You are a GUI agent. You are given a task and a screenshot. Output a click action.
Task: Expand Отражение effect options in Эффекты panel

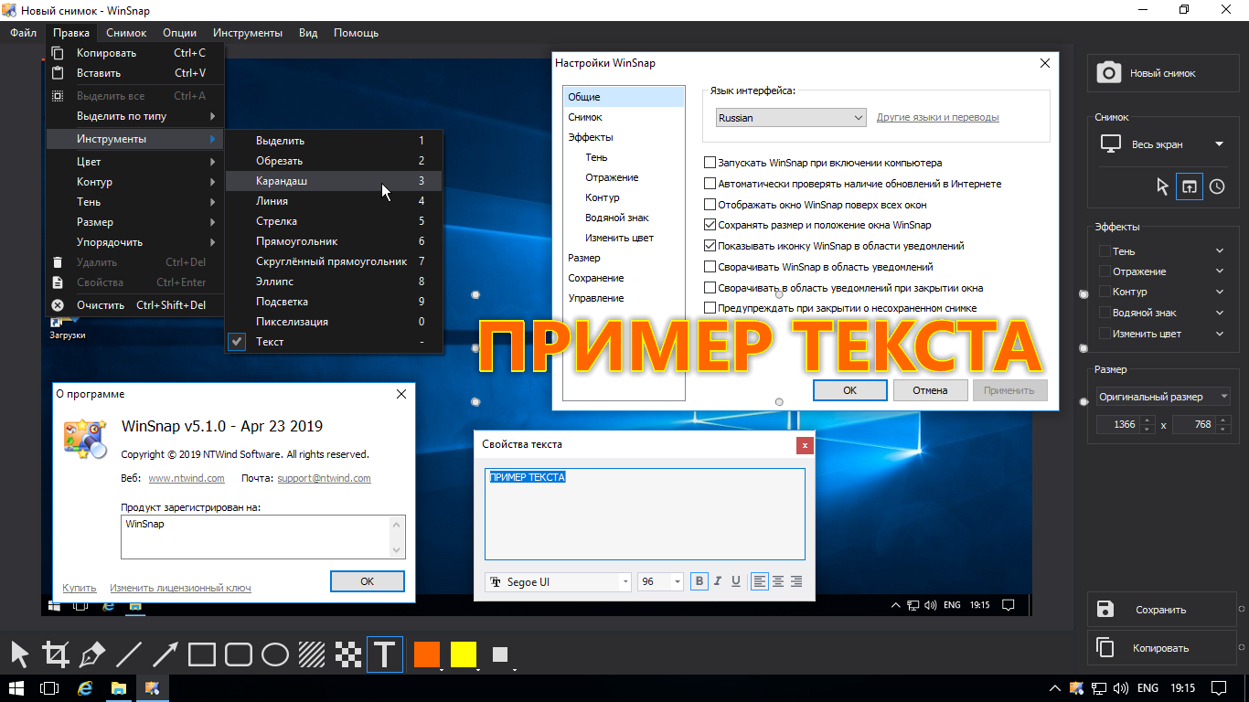point(1220,271)
